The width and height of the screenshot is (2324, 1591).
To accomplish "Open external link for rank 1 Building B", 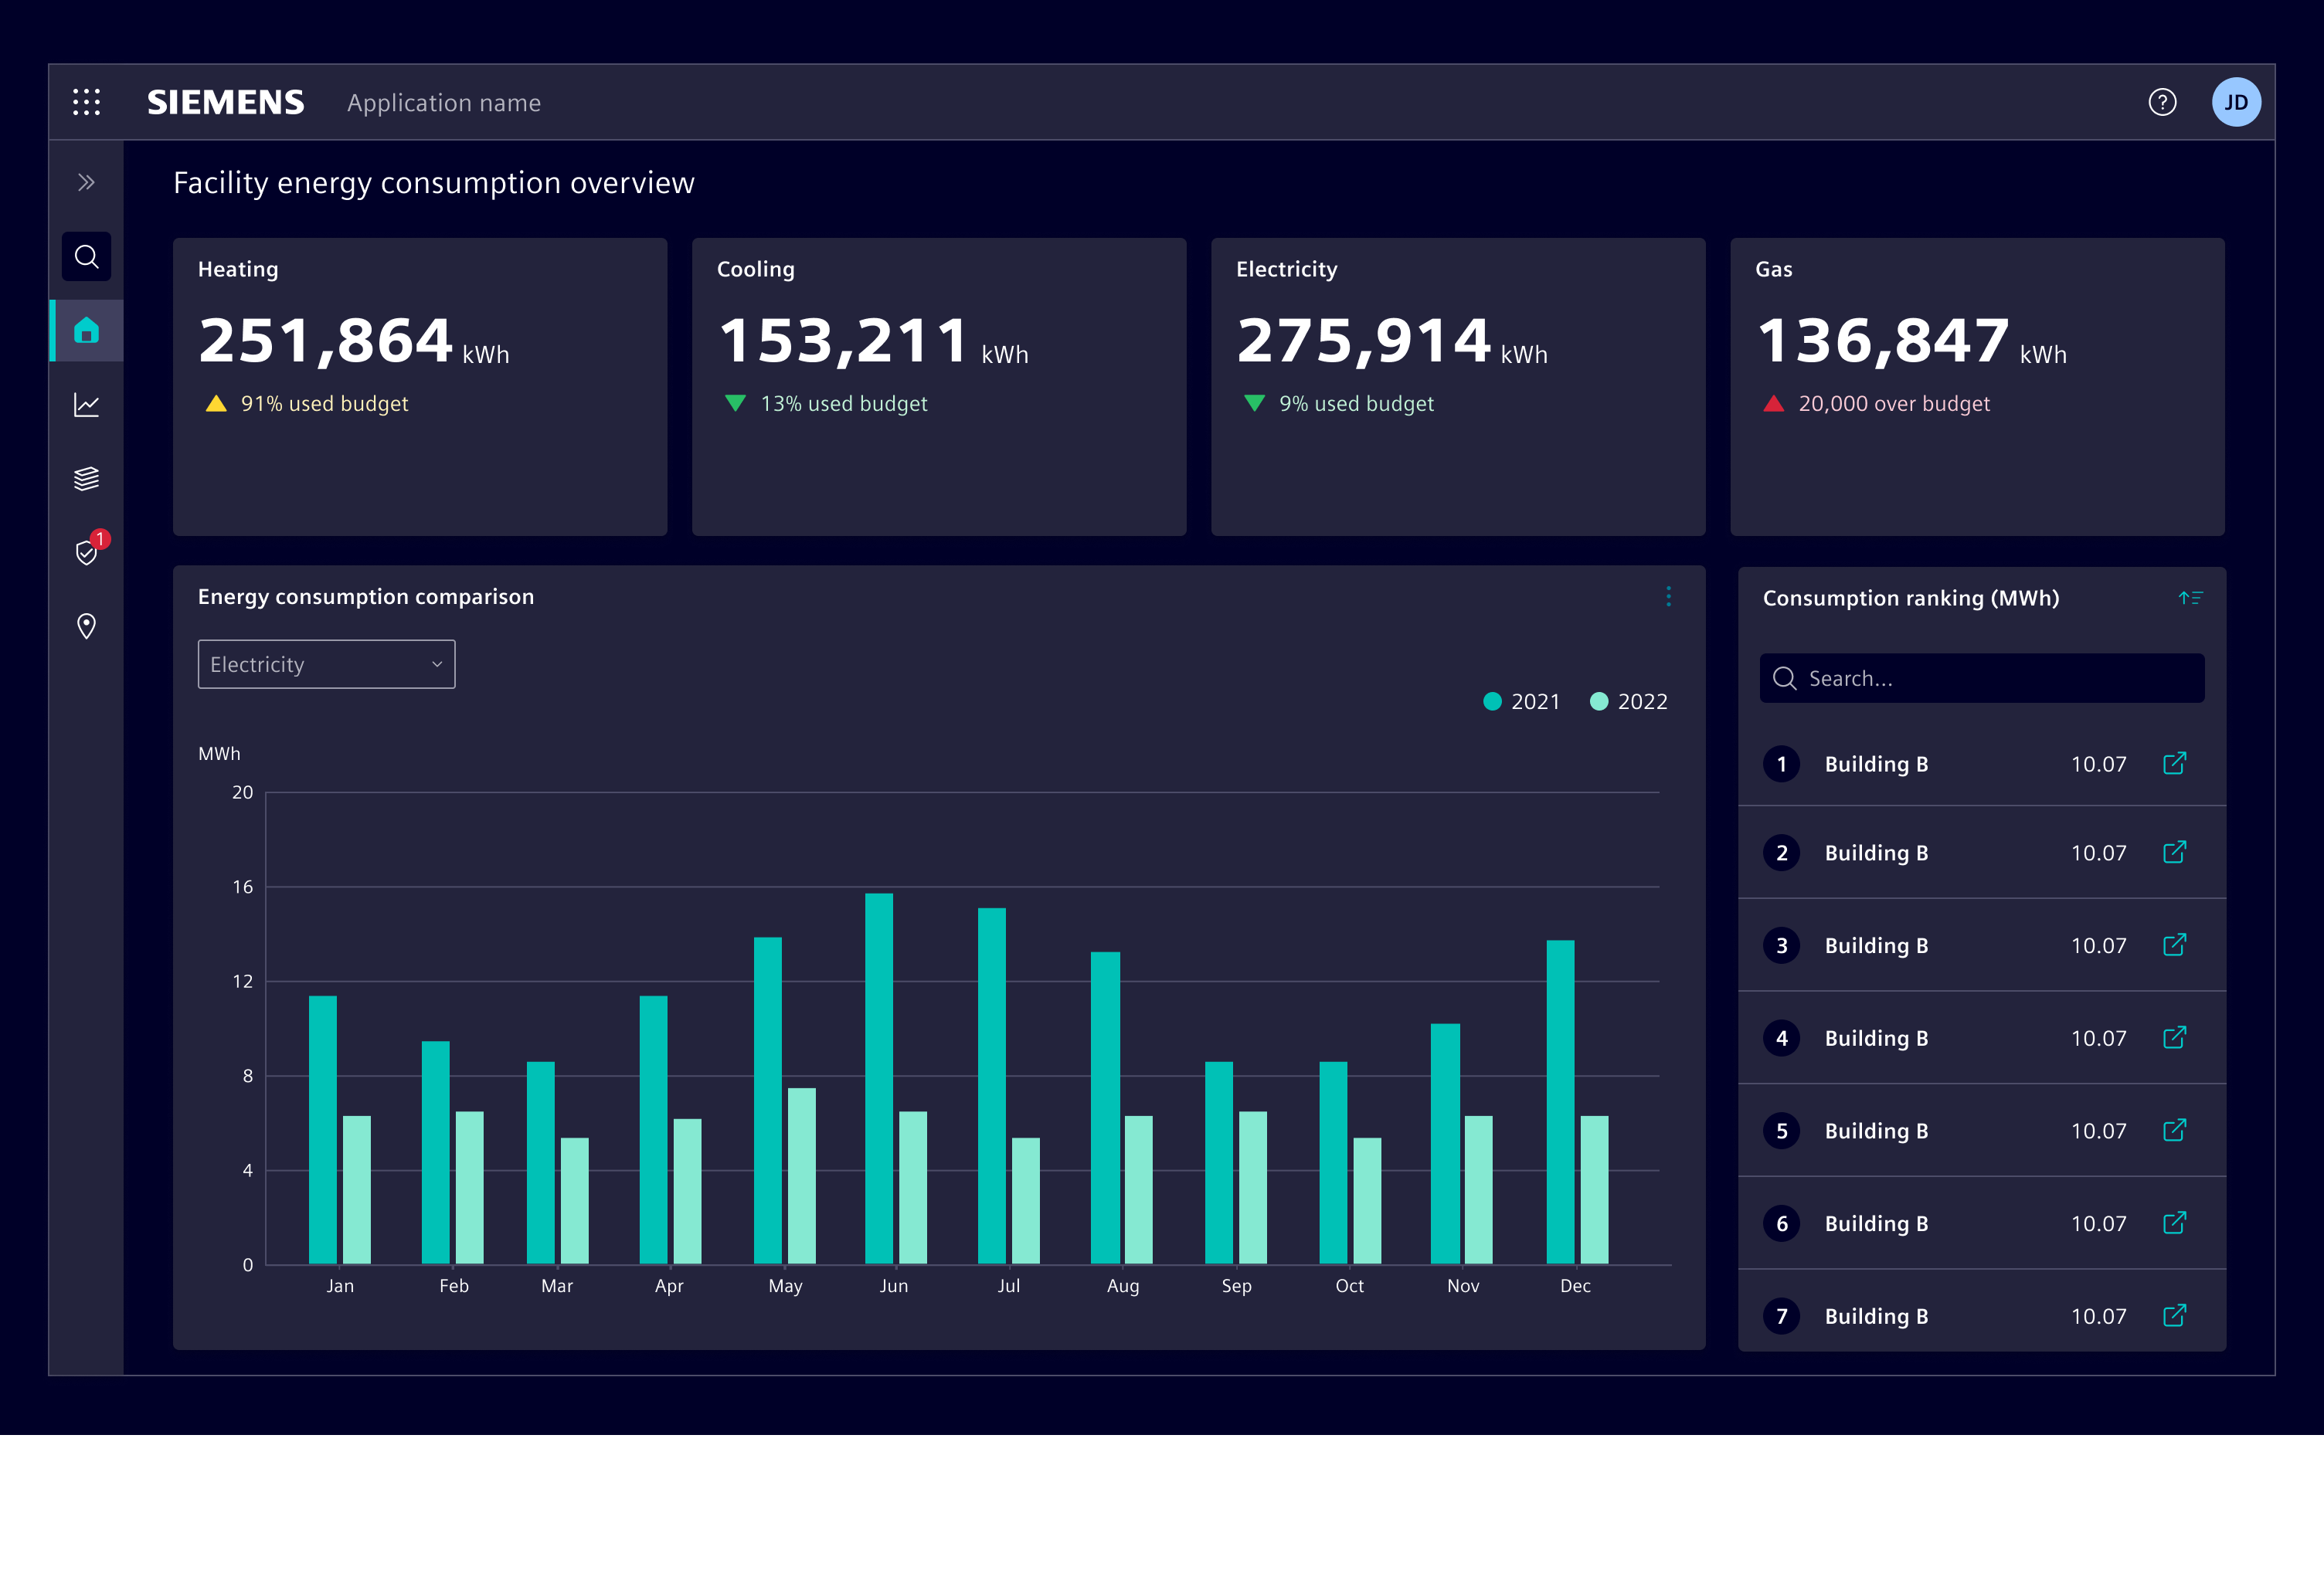I will 2176,764.
